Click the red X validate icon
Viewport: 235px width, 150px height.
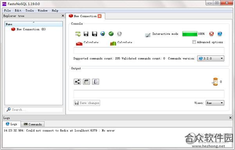211,34
